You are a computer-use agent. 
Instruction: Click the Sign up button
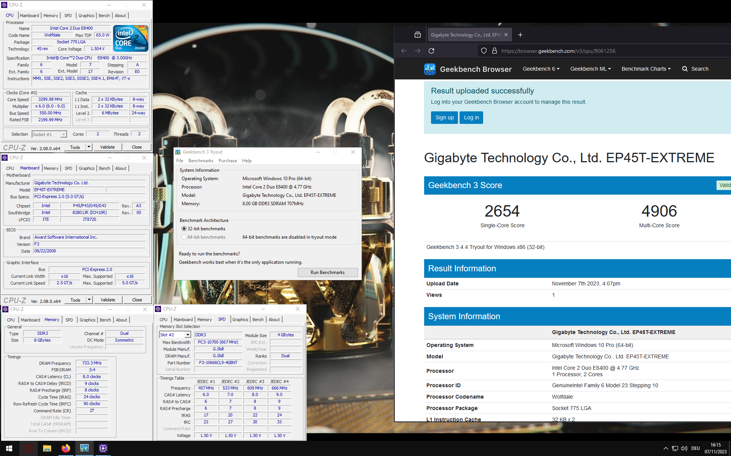point(444,117)
